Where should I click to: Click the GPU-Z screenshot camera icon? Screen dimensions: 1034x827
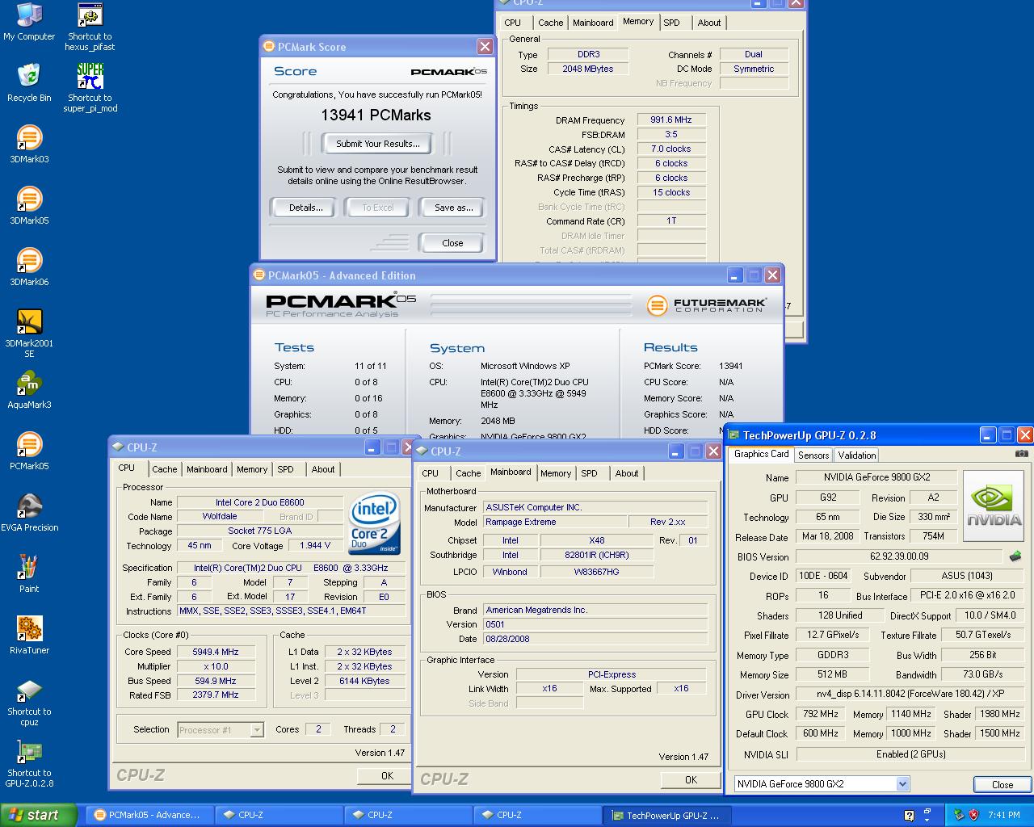1022,454
